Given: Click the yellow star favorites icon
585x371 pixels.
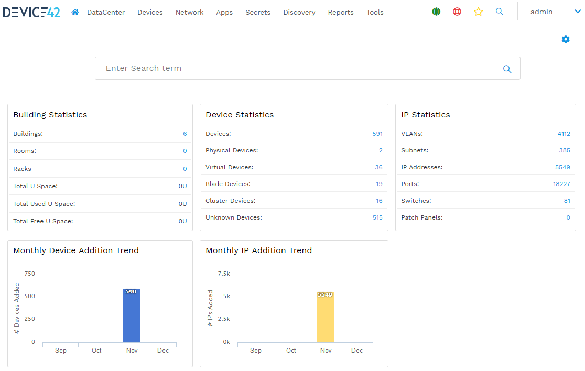Looking at the screenshot, I should 478,12.
